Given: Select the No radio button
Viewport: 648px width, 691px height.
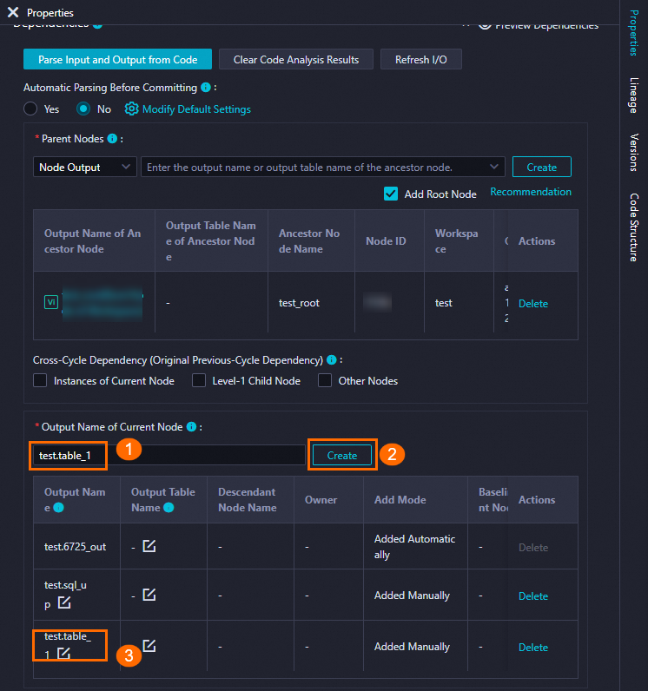Looking at the screenshot, I should click(83, 109).
